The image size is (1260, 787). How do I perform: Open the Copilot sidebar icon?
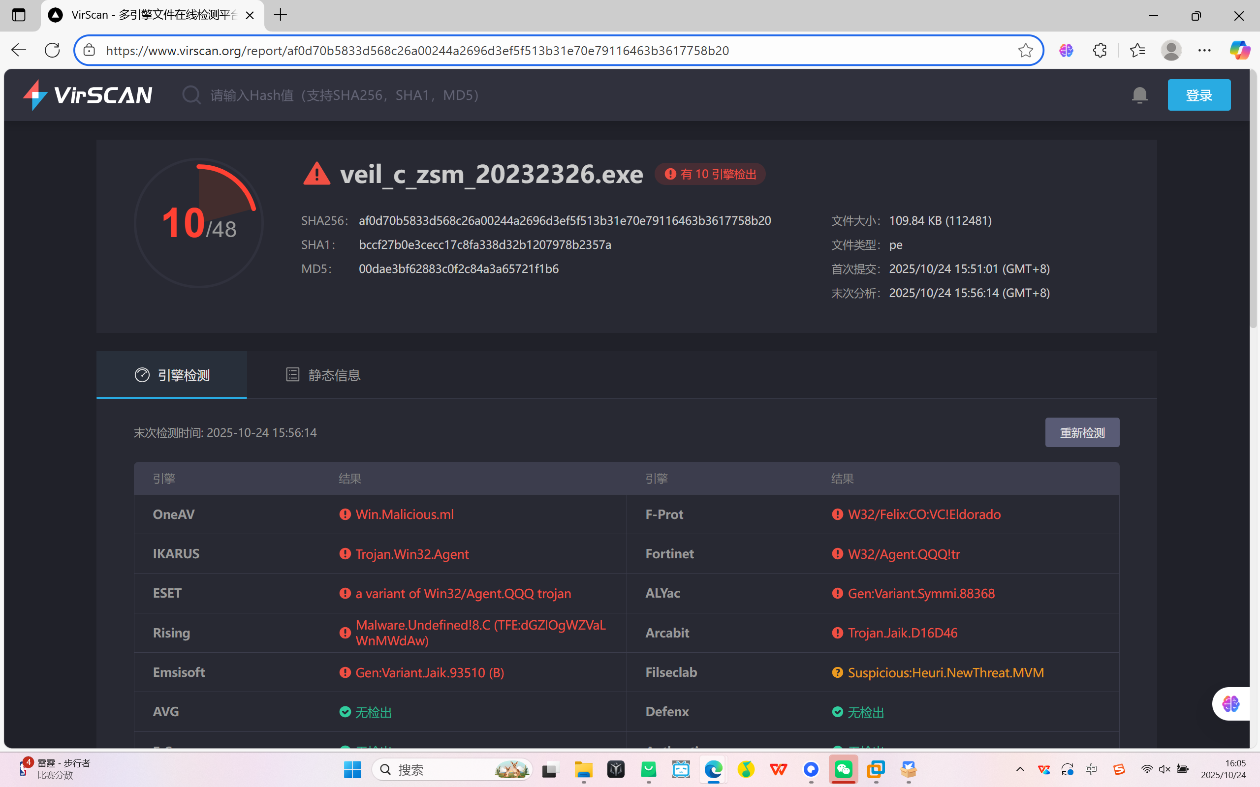(1239, 51)
